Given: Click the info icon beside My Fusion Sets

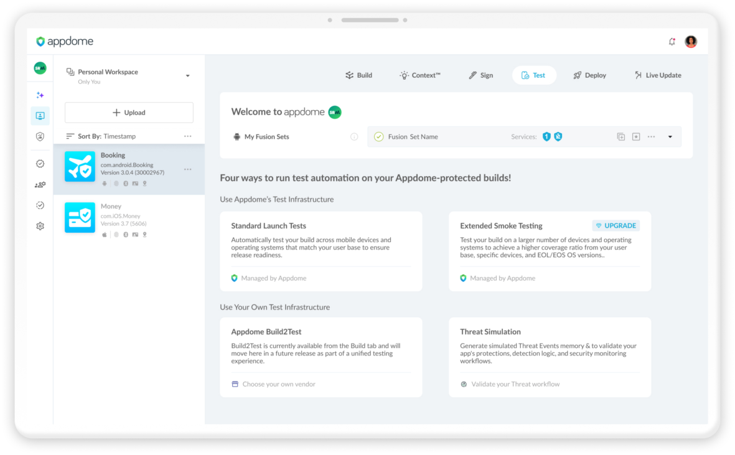Looking at the screenshot, I should pyautogui.click(x=354, y=137).
